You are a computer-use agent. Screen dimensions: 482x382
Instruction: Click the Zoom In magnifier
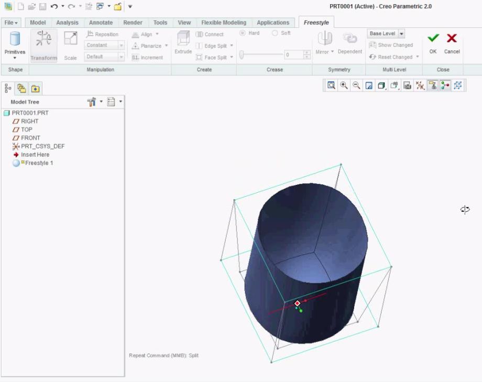click(x=344, y=85)
